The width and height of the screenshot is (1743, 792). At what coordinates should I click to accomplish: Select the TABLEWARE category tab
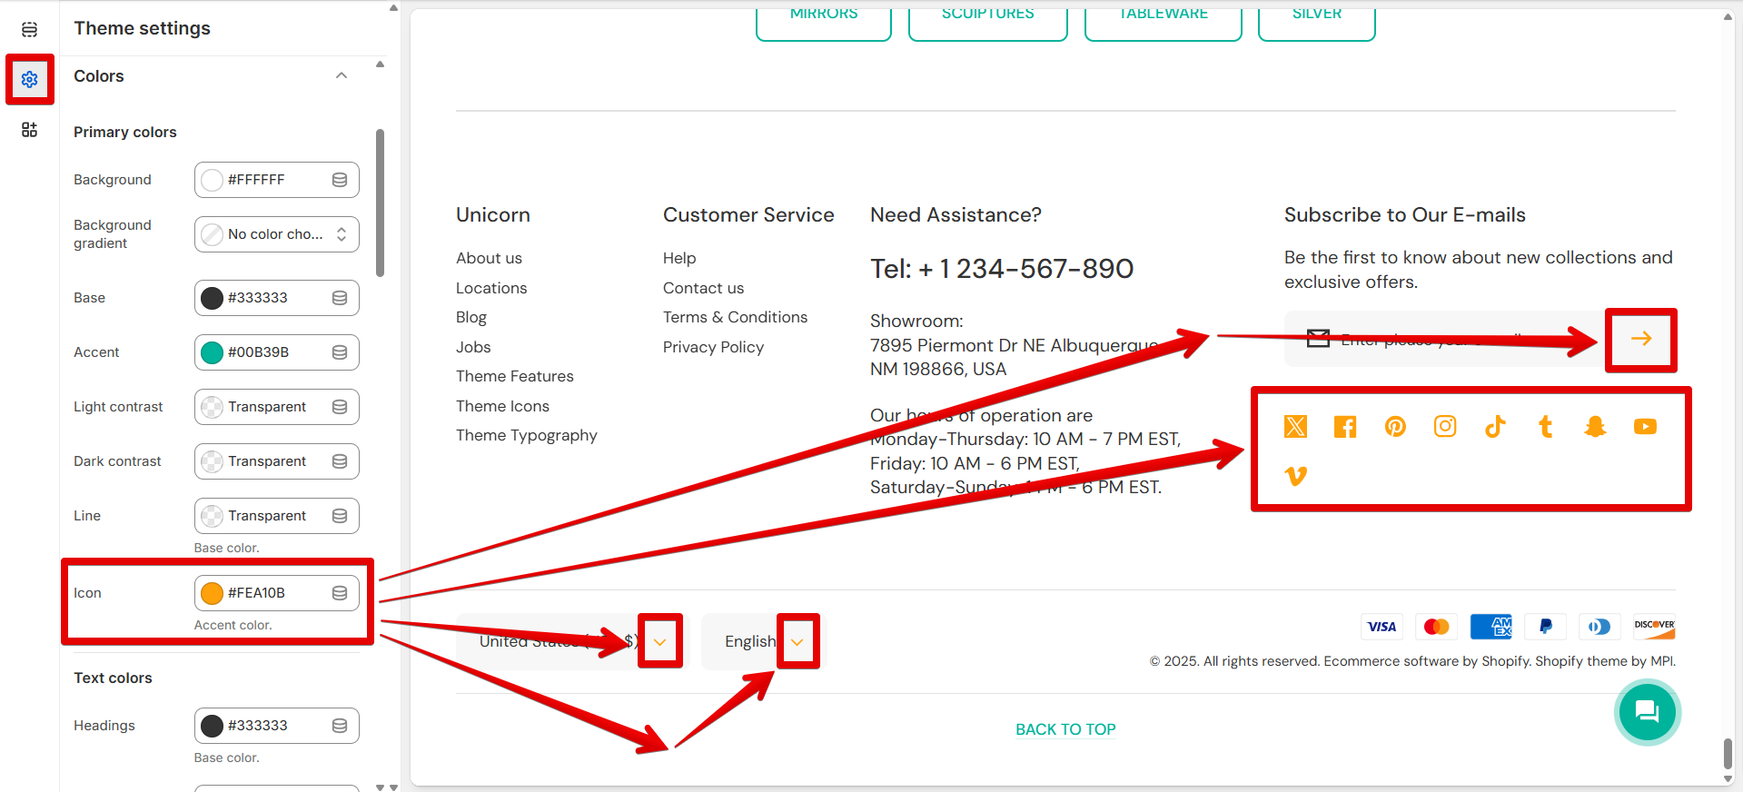[x=1163, y=20]
